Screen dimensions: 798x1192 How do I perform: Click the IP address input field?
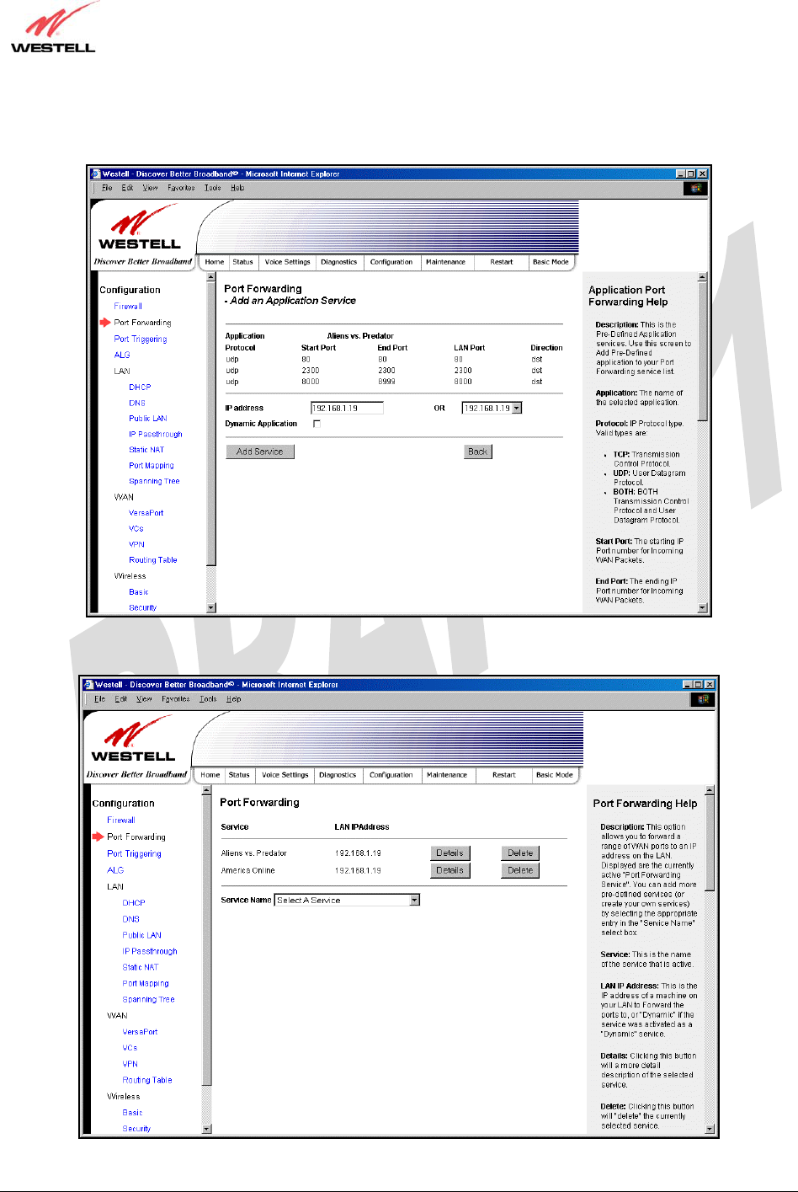347,408
